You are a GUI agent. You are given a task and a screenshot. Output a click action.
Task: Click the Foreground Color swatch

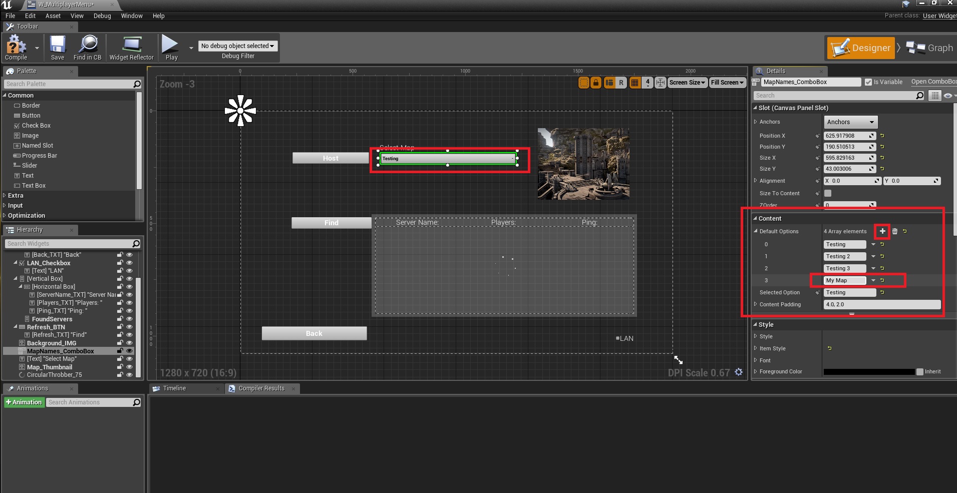(869, 372)
